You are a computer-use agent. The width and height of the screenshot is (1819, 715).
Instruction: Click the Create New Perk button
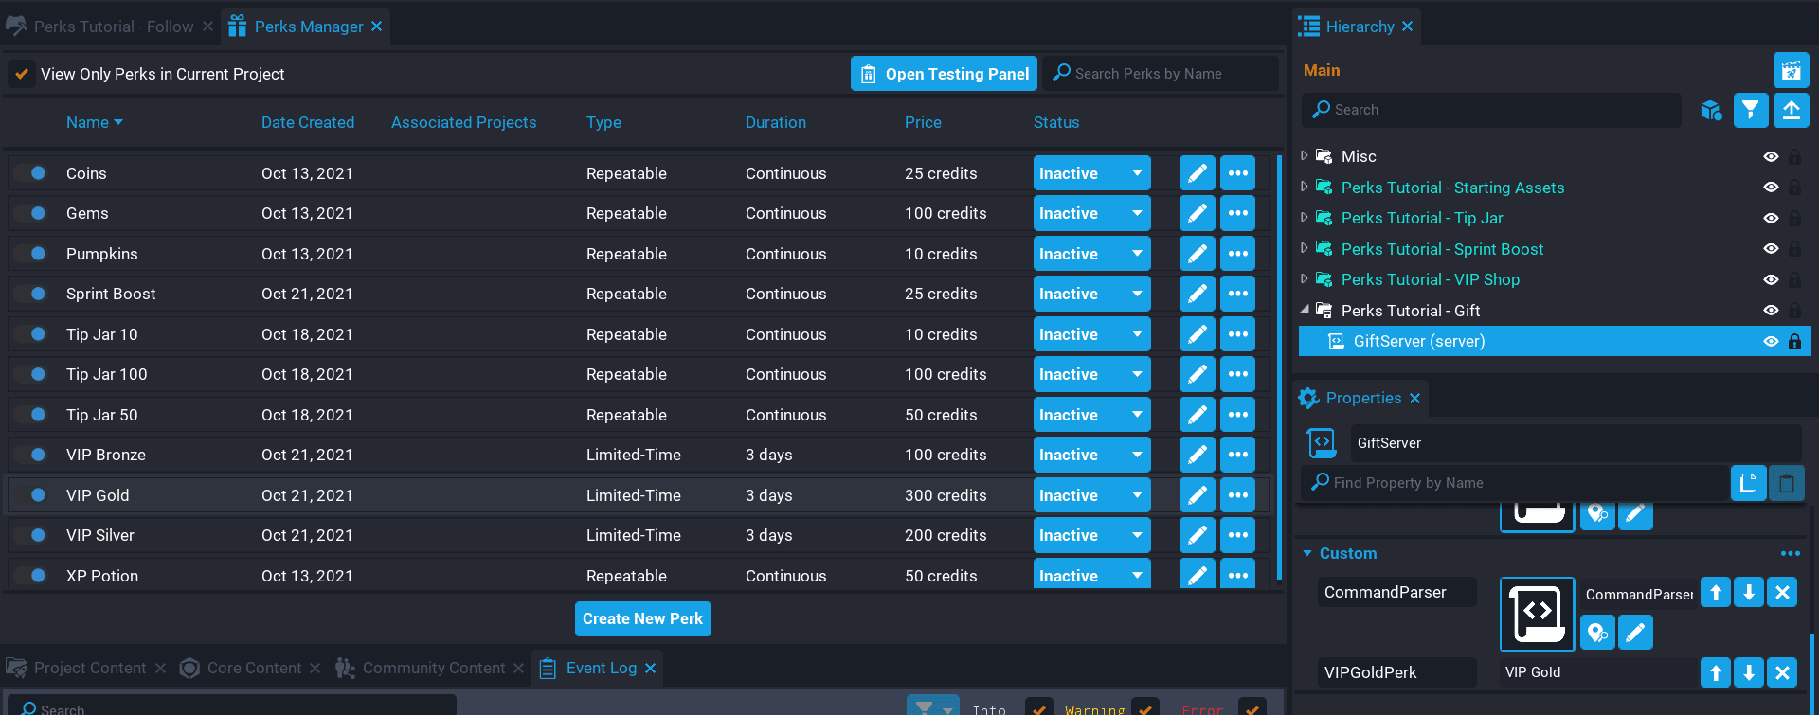pos(642,619)
